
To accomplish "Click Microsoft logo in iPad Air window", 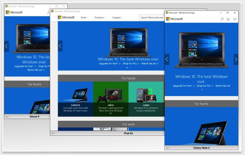I will coord(66,17).
